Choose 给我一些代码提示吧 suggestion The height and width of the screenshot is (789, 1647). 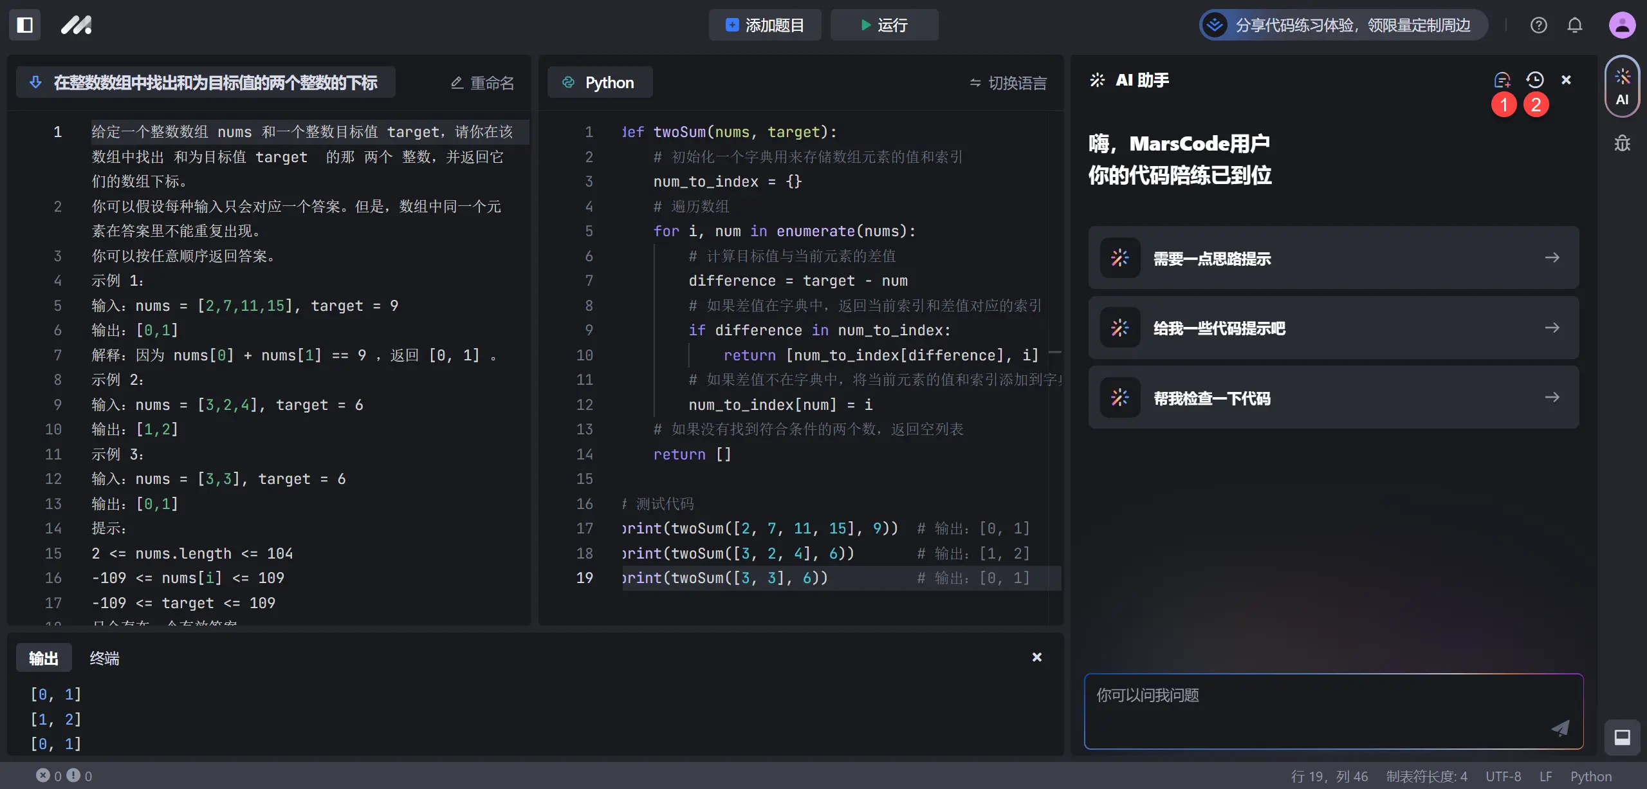(1333, 328)
